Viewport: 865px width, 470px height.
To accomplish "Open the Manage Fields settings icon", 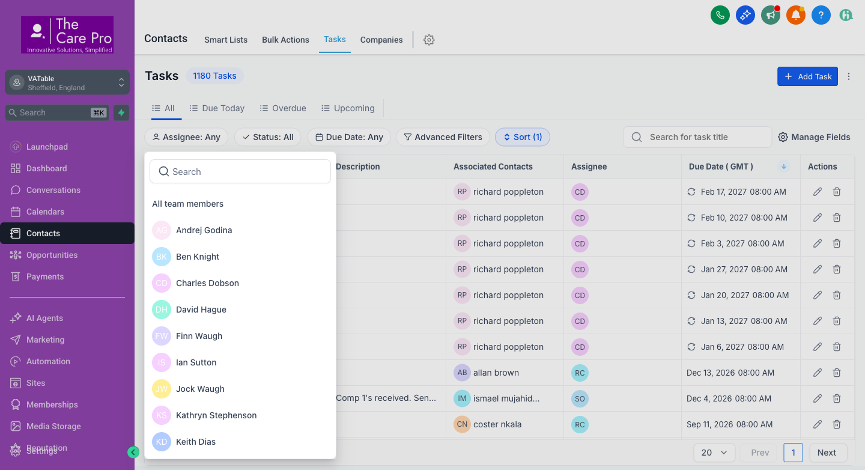I will pos(782,137).
